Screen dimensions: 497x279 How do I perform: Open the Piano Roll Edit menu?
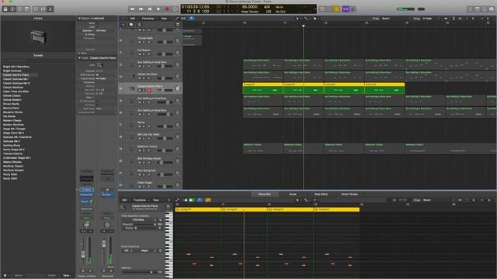click(x=124, y=200)
